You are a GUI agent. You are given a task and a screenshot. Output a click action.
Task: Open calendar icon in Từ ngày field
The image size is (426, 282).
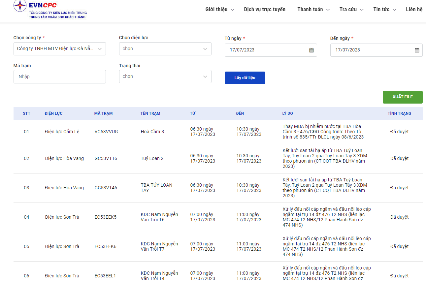point(311,50)
